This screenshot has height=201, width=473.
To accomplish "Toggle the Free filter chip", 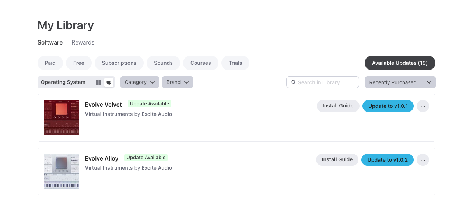I will [78, 63].
